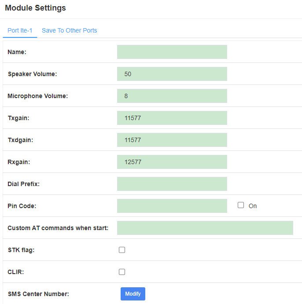The image size is (302, 304).
Task: Click the Dial Prefix input field
Action: (x=172, y=184)
